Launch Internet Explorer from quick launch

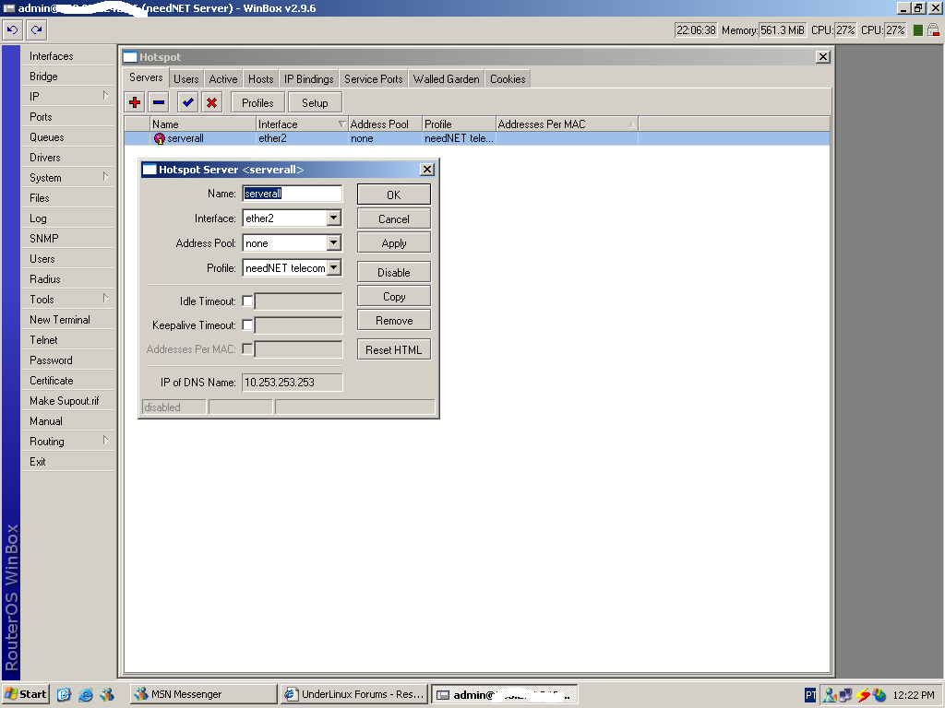pos(86,695)
